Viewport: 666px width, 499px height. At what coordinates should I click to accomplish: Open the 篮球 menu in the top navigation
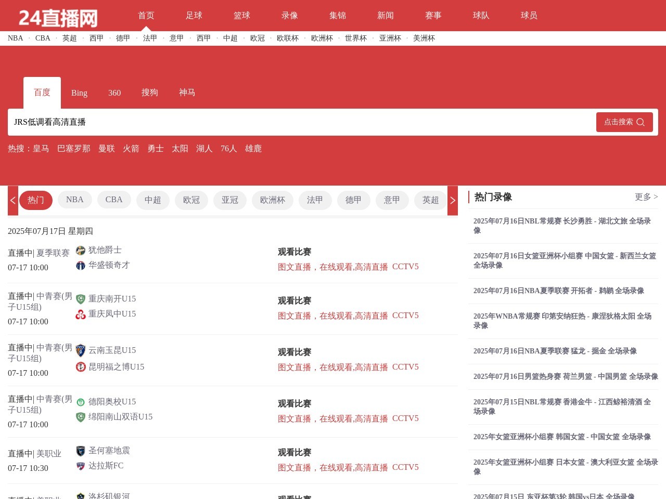click(241, 16)
